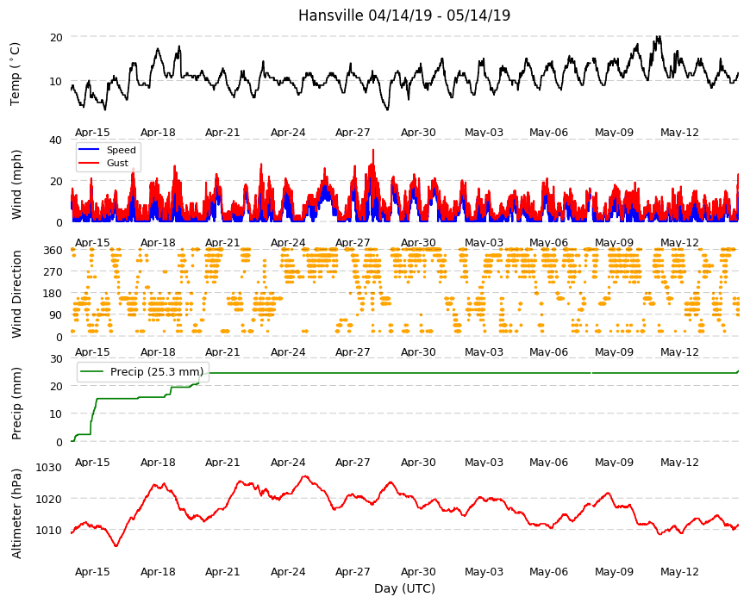
Task: Click the blue Speed legend line
Action: pos(89,150)
